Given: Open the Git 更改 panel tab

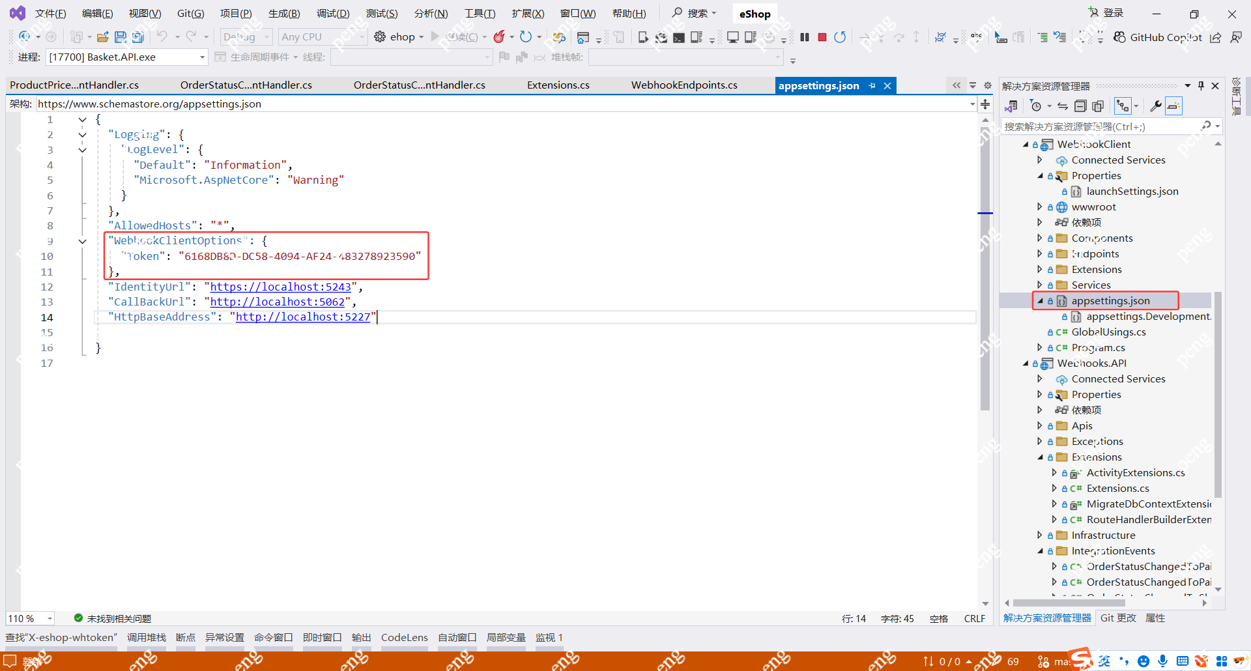Looking at the screenshot, I should click(x=1118, y=618).
